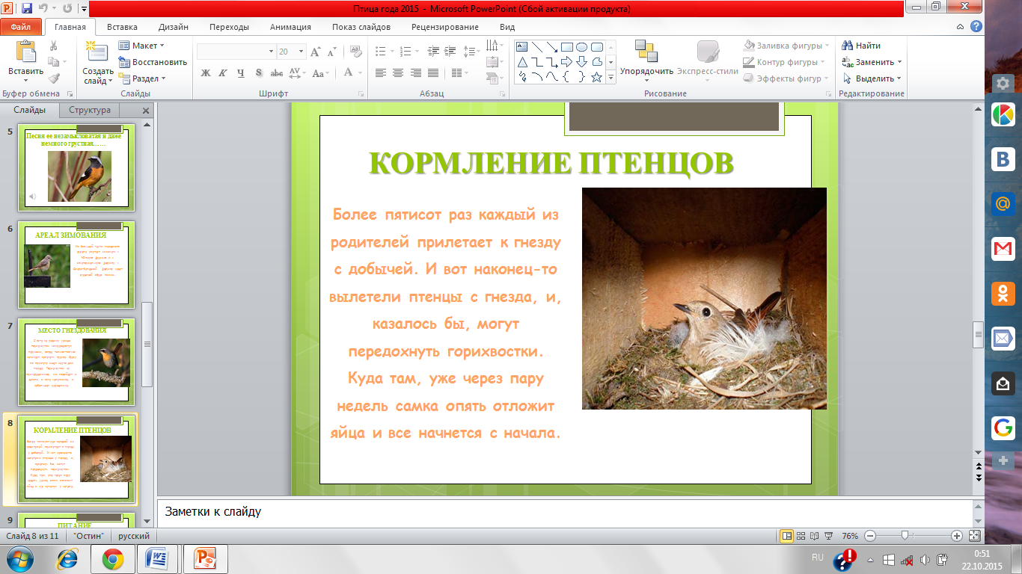This screenshot has width=1022, height=574.
Task: Open the font size 20 dropdown
Action: pos(301,52)
